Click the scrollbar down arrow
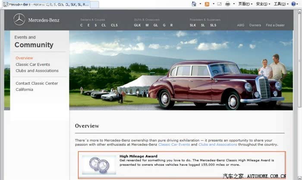This screenshot has height=180, width=302. 299,178
